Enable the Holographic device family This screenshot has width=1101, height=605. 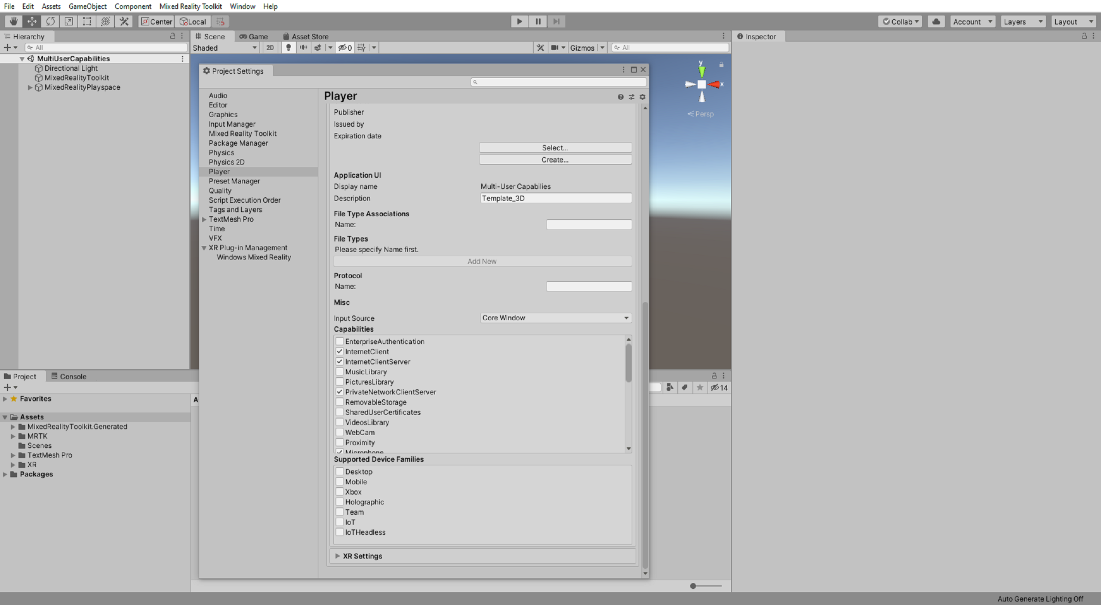click(340, 501)
